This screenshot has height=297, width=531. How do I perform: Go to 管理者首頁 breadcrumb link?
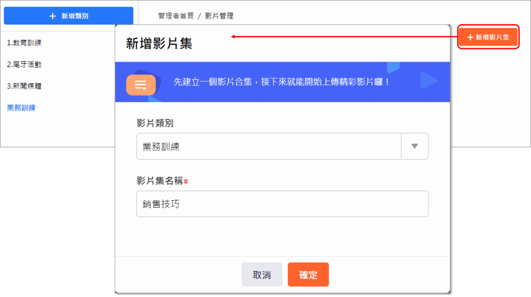(176, 15)
